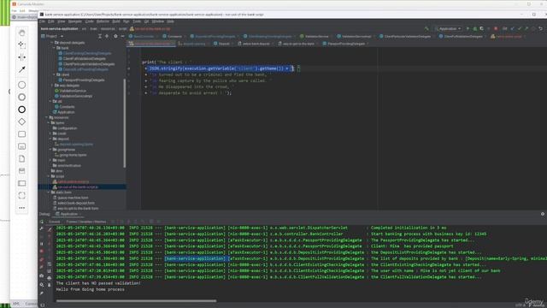The width and height of the screenshot is (547, 308).
Task: Click 'The client has NO passed validation!' line
Action: (x=98, y=283)
